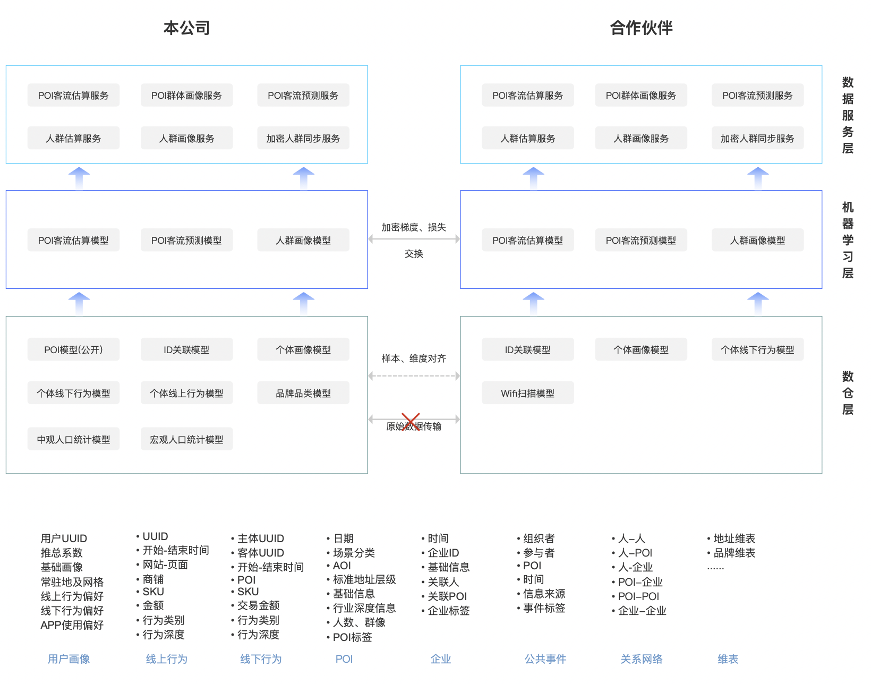Select 人群画像服务 box under 本公司
The image size is (871, 684).
(x=187, y=138)
